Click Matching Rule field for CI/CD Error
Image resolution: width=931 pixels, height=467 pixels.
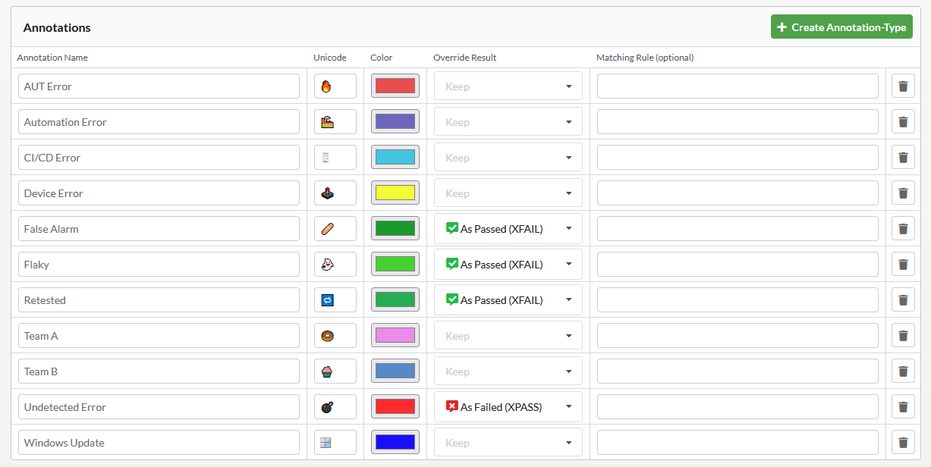[x=738, y=158]
